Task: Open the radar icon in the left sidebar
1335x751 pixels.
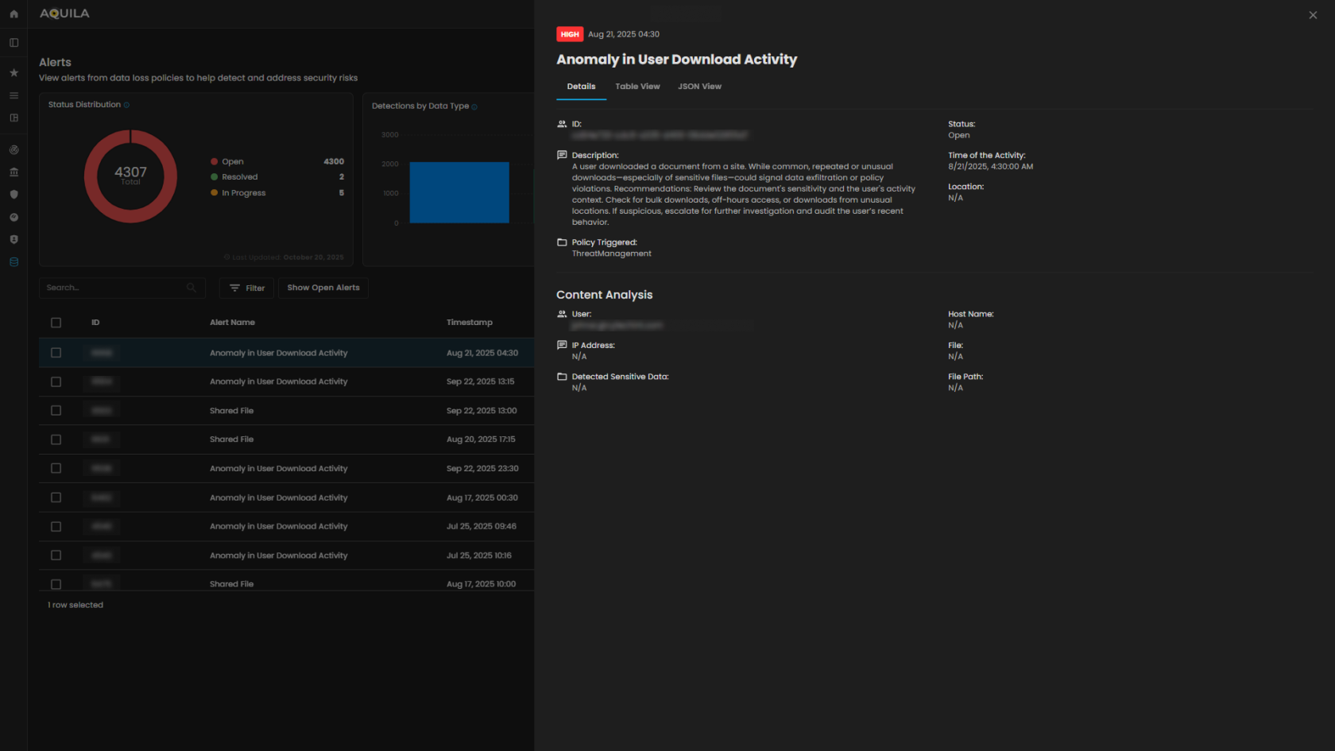Action: 14,149
